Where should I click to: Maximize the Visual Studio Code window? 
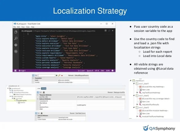point(107,24)
